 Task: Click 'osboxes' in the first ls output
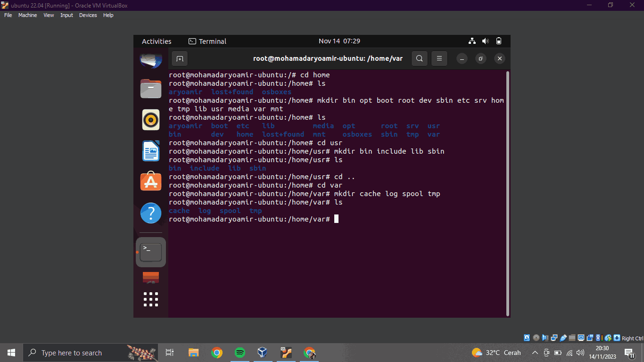277,92
